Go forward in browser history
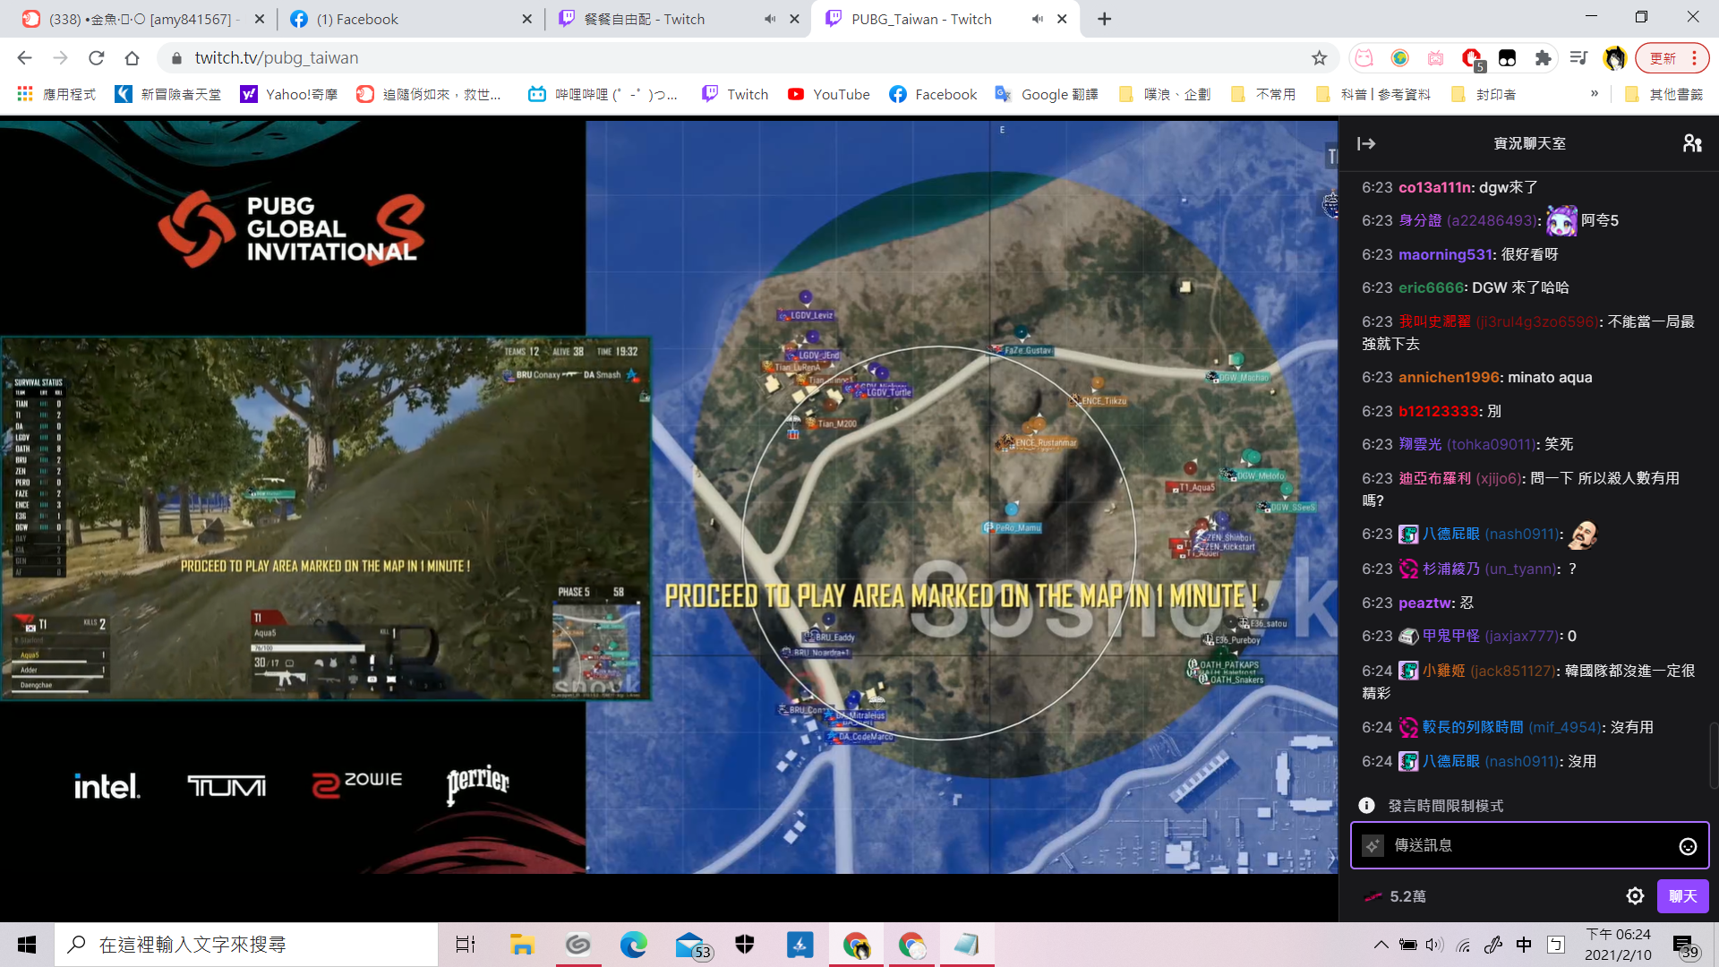 pos(60,58)
